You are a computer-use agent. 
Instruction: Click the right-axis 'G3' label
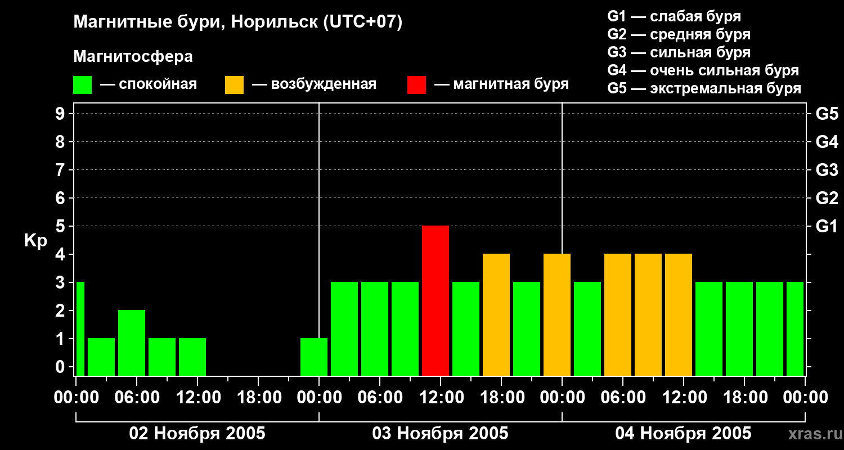(x=827, y=170)
